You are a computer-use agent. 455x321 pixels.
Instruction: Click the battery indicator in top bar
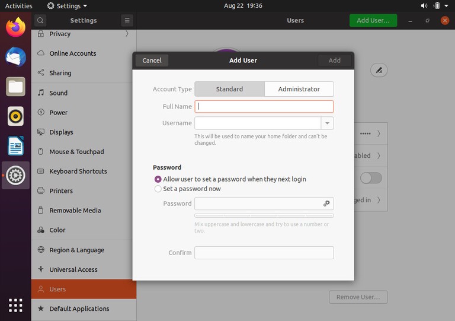coord(437,6)
